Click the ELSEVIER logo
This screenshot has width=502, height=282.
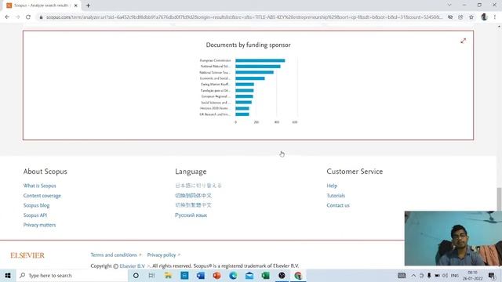pos(27,255)
